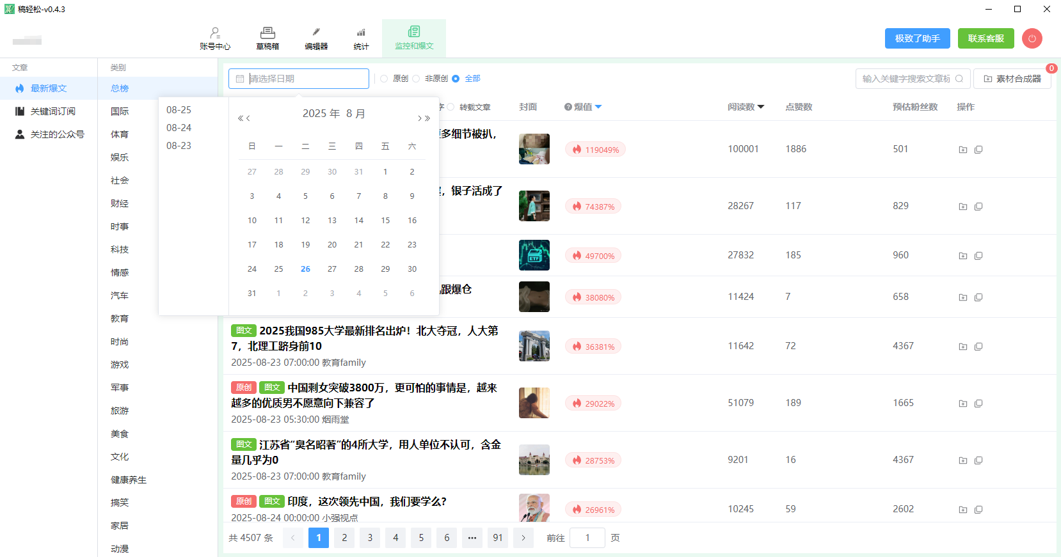Select the 全部 all radio button
Screen dimensions: 1061x557
point(456,79)
